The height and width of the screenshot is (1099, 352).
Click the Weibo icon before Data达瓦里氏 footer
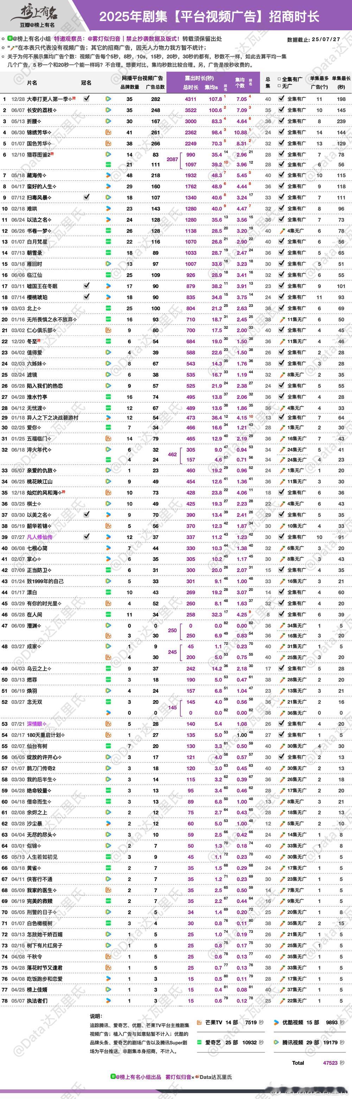(x=197, y=1077)
